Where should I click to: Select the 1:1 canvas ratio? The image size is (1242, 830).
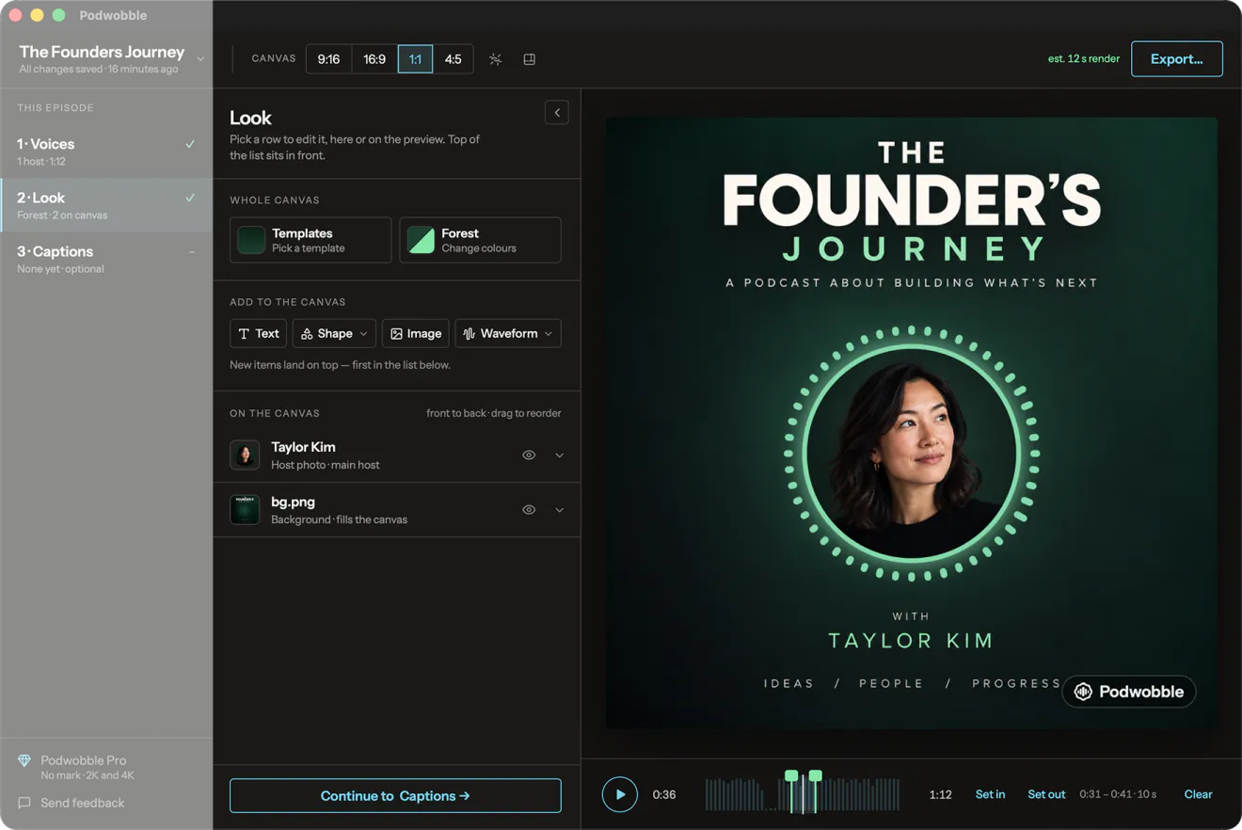[x=415, y=59]
